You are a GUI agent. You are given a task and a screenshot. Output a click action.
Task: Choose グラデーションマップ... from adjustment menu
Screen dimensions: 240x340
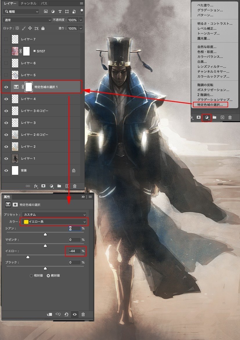tap(215, 100)
